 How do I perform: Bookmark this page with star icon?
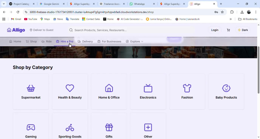click(x=222, y=12)
